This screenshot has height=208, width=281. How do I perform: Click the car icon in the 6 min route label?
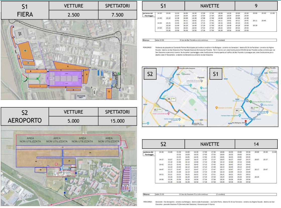pyautogui.click(x=237, y=110)
